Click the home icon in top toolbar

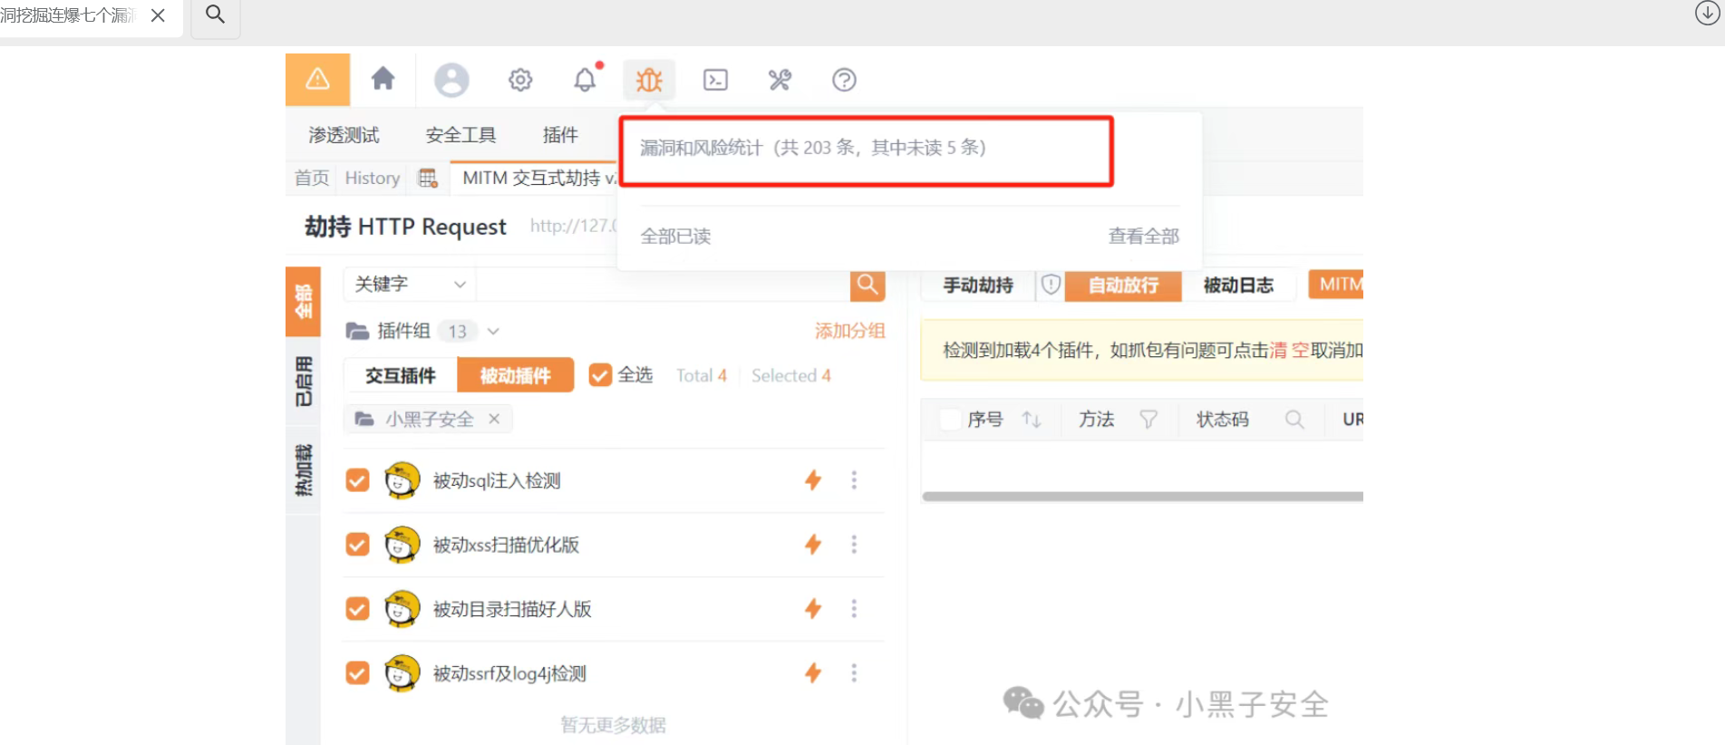point(383,79)
